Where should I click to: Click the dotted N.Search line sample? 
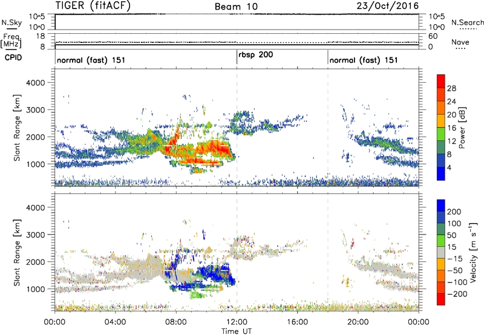(x=468, y=29)
